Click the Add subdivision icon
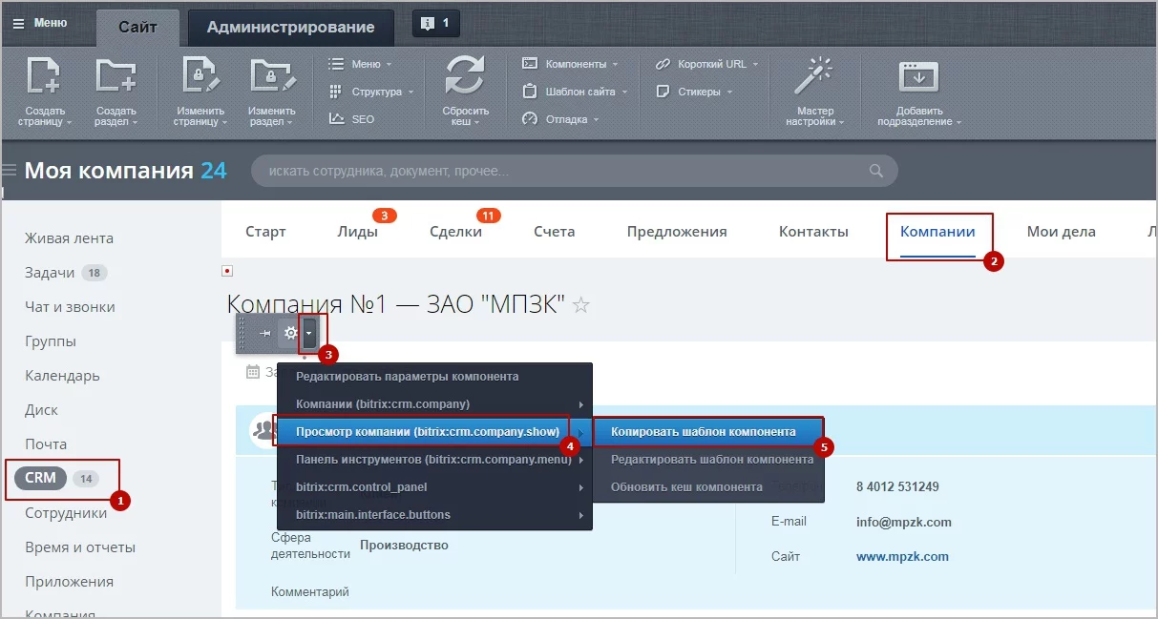The image size is (1158, 619). tap(918, 78)
